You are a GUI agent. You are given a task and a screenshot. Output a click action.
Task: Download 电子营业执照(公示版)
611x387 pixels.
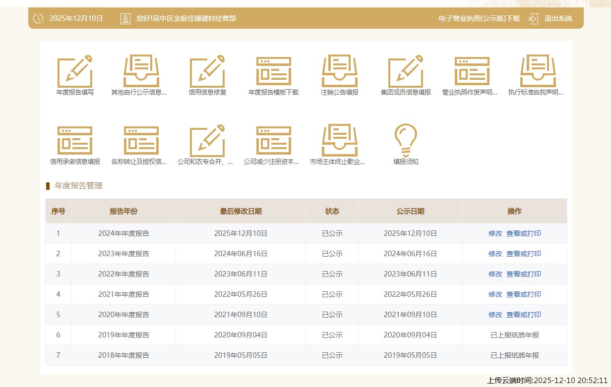click(479, 19)
